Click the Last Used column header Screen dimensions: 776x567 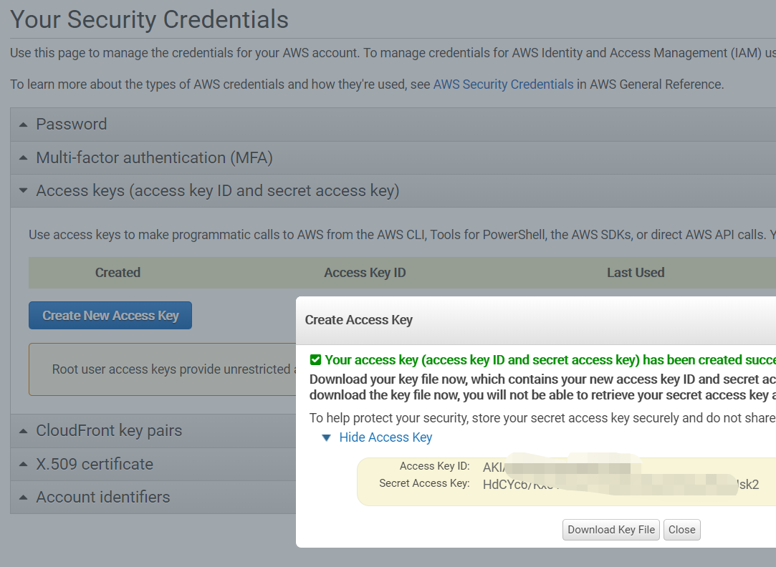tap(636, 273)
